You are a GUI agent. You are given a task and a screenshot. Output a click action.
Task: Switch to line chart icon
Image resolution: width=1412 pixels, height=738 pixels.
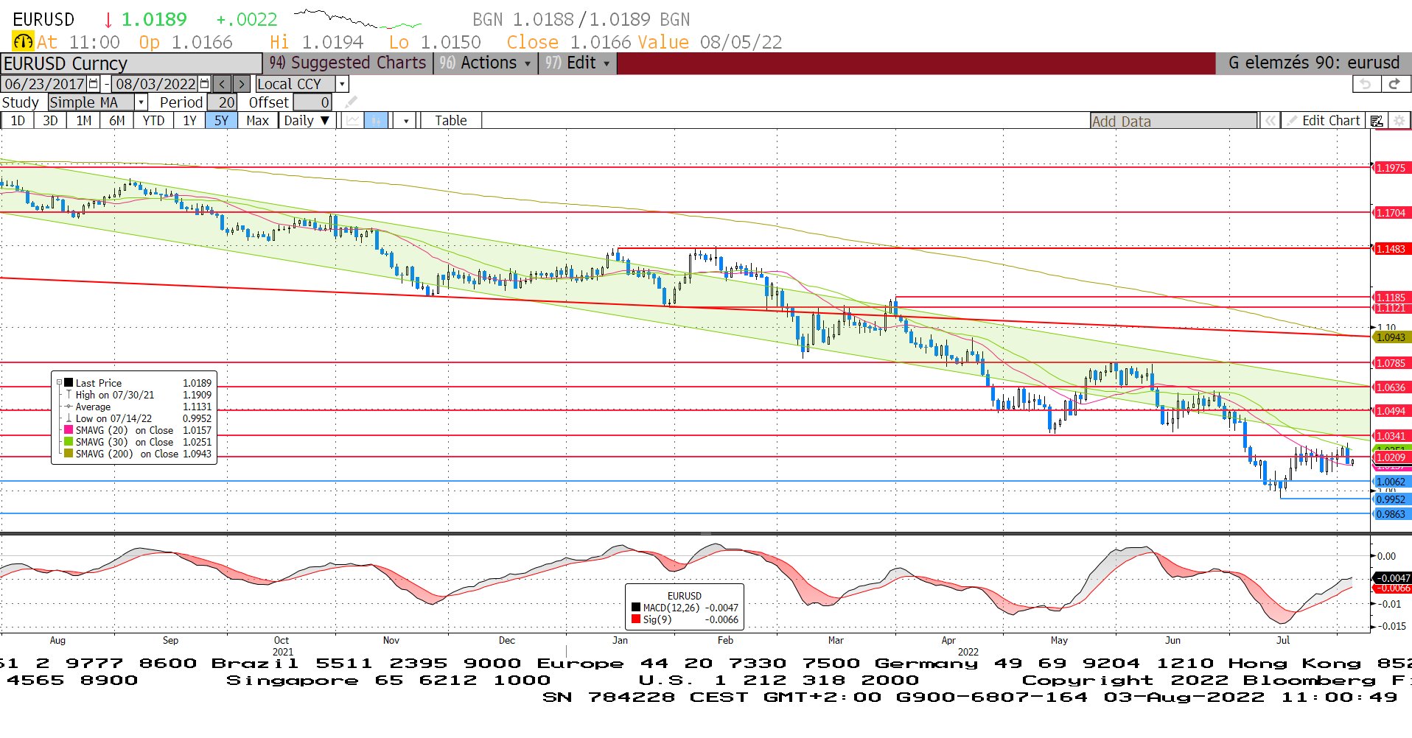(354, 121)
